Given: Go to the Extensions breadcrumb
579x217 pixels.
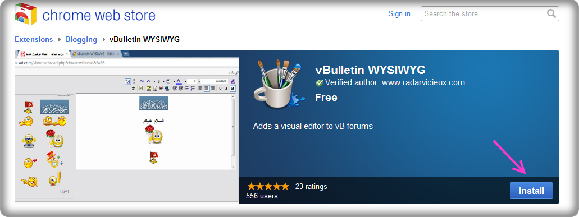Looking at the screenshot, I should pyautogui.click(x=34, y=39).
